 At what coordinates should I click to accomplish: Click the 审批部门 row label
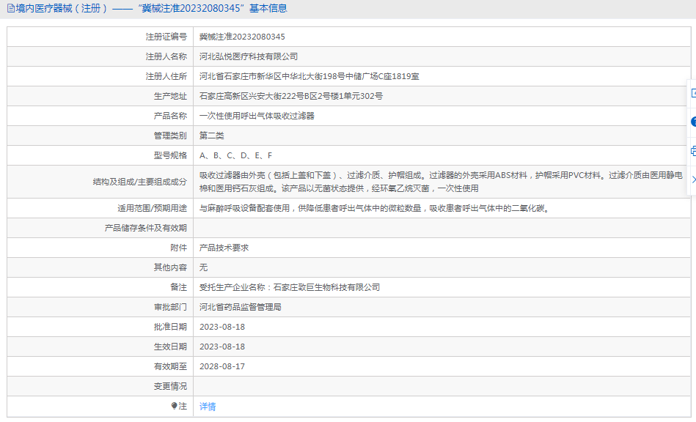click(x=170, y=307)
